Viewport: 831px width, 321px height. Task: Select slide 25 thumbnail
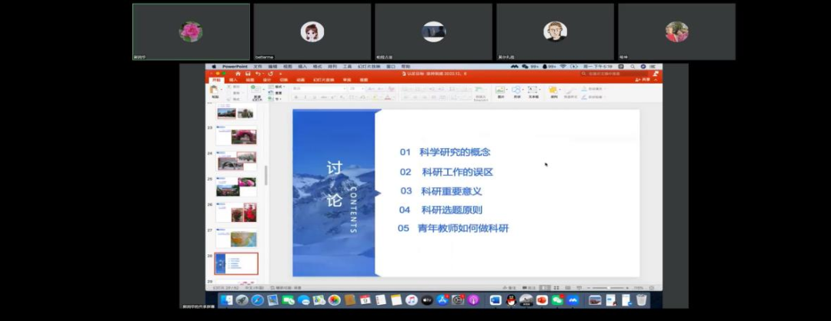[236, 187]
